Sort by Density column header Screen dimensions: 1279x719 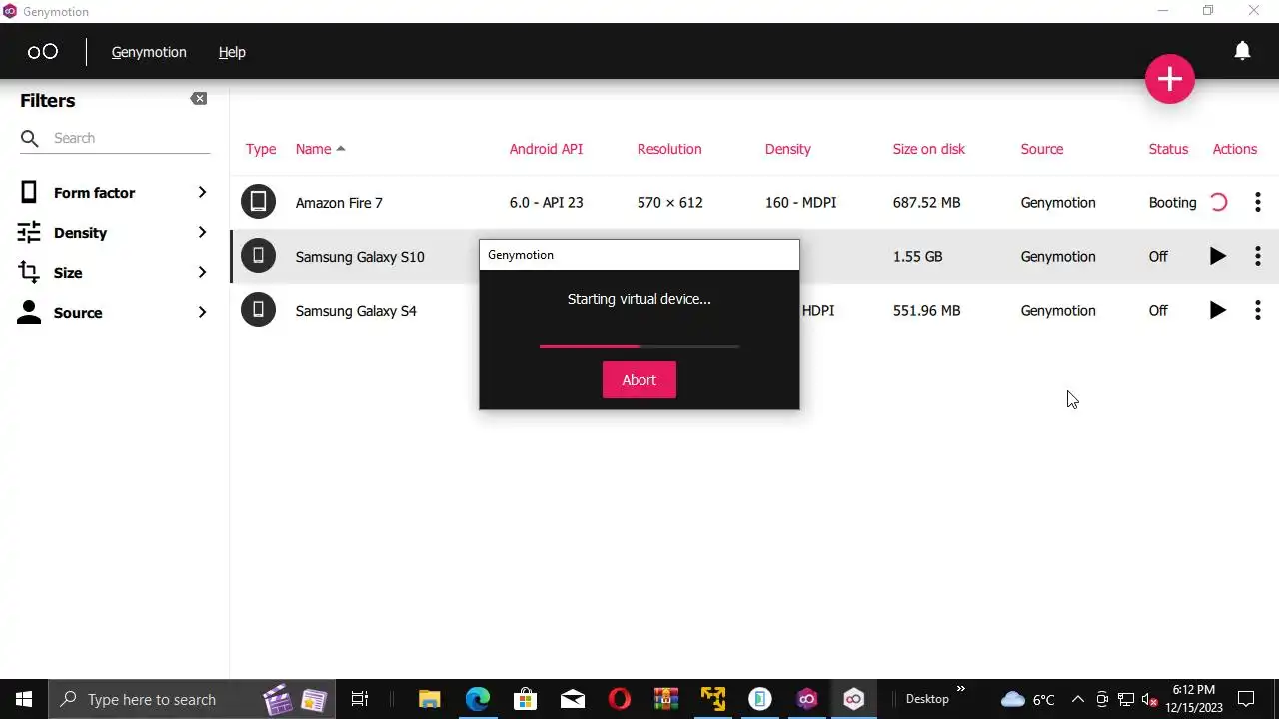(x=788, y=149)
